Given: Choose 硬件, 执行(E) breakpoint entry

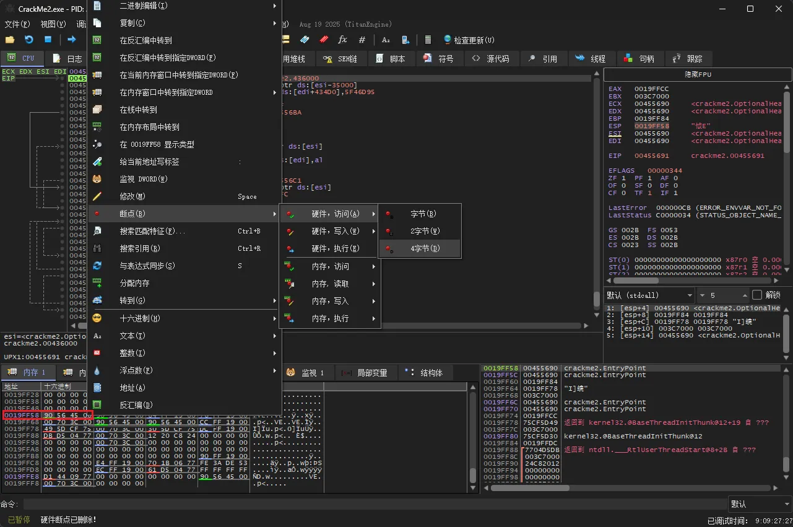Looking at the screenshot, I should 330,248.
